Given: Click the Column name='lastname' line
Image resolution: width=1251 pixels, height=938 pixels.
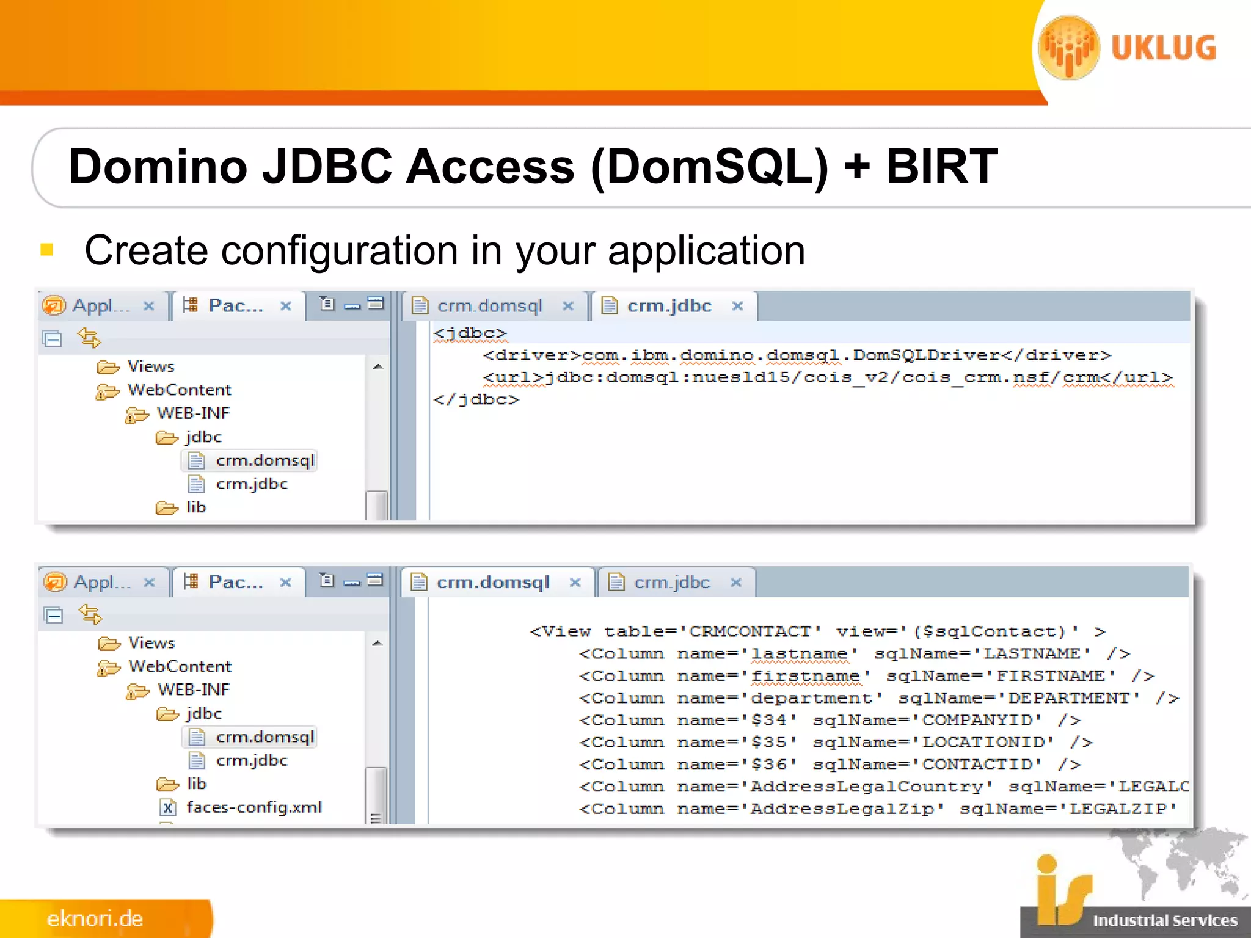Looking at the screenshot, I should (855, 654).
